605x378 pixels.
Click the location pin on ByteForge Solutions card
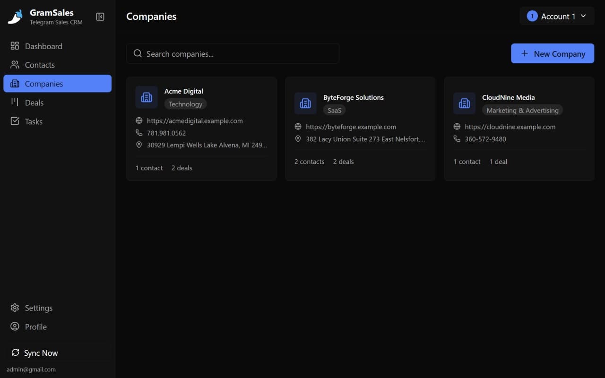coord(298,138)
